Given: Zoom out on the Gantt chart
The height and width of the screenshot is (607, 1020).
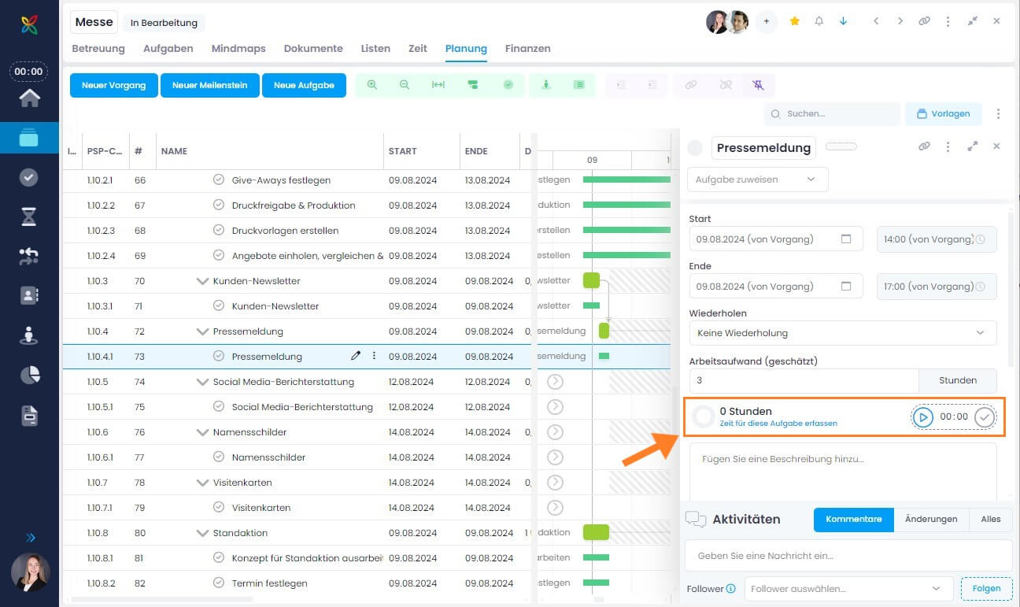Looking at the screenshot, I should click(405, 85).
